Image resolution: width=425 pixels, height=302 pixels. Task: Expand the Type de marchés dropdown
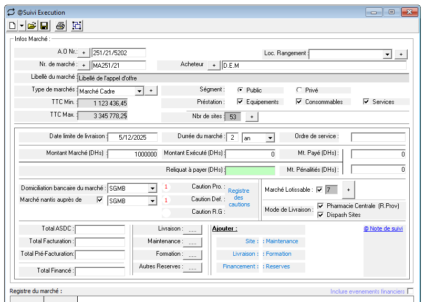(x=139, y=91)
